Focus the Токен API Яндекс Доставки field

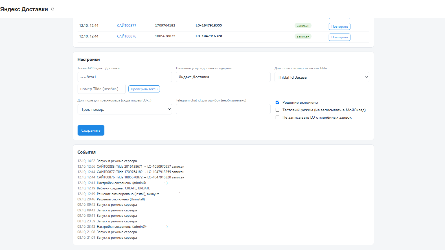(x=125, y=77)
